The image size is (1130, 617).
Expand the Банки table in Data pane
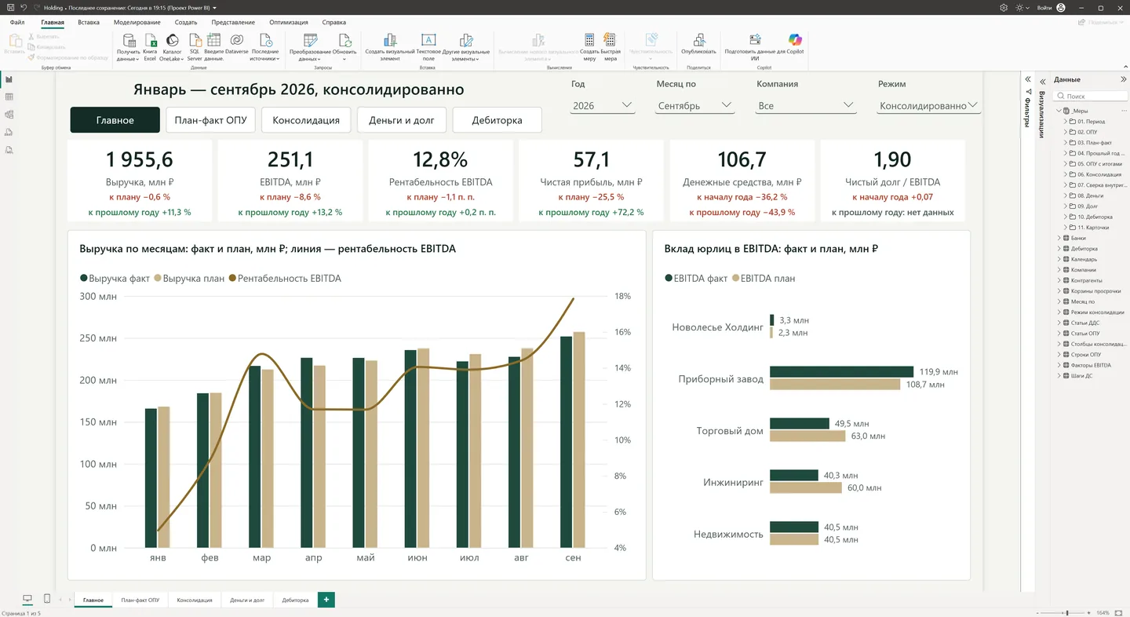[1058, 238]
